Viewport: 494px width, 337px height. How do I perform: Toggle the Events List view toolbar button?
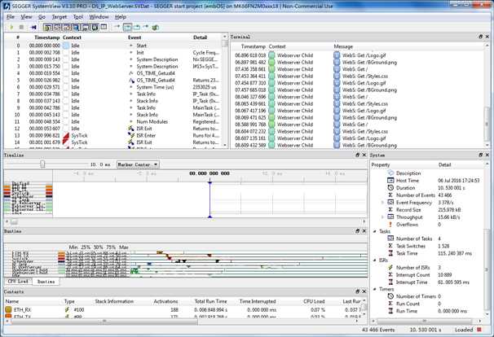48,27
